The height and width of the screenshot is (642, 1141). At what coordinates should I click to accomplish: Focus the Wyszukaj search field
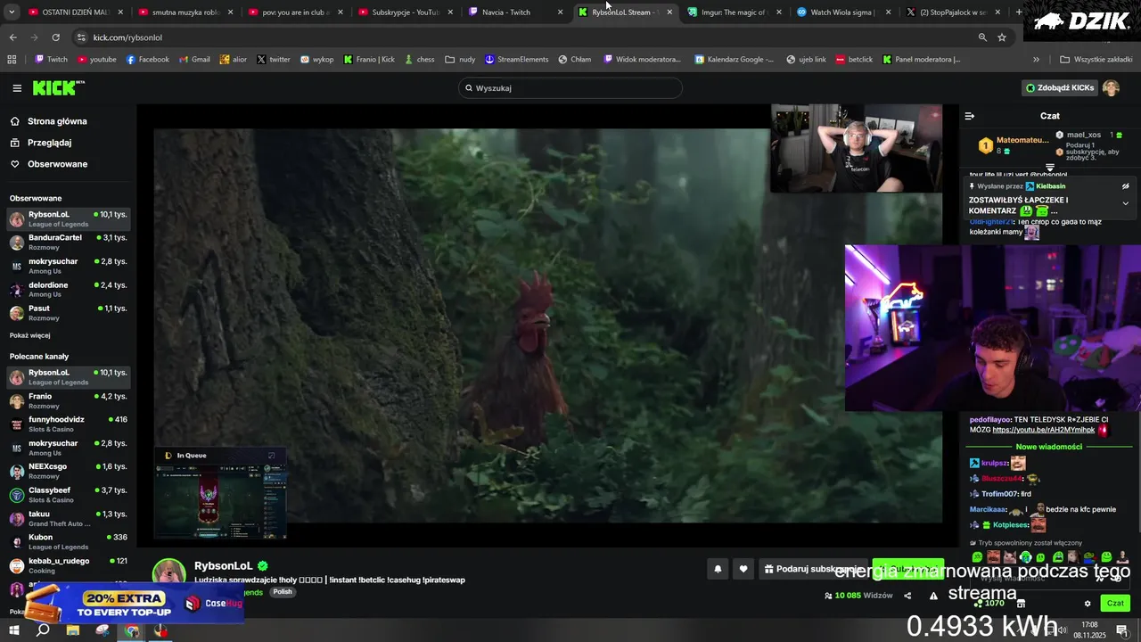click(x=570, y=88)
